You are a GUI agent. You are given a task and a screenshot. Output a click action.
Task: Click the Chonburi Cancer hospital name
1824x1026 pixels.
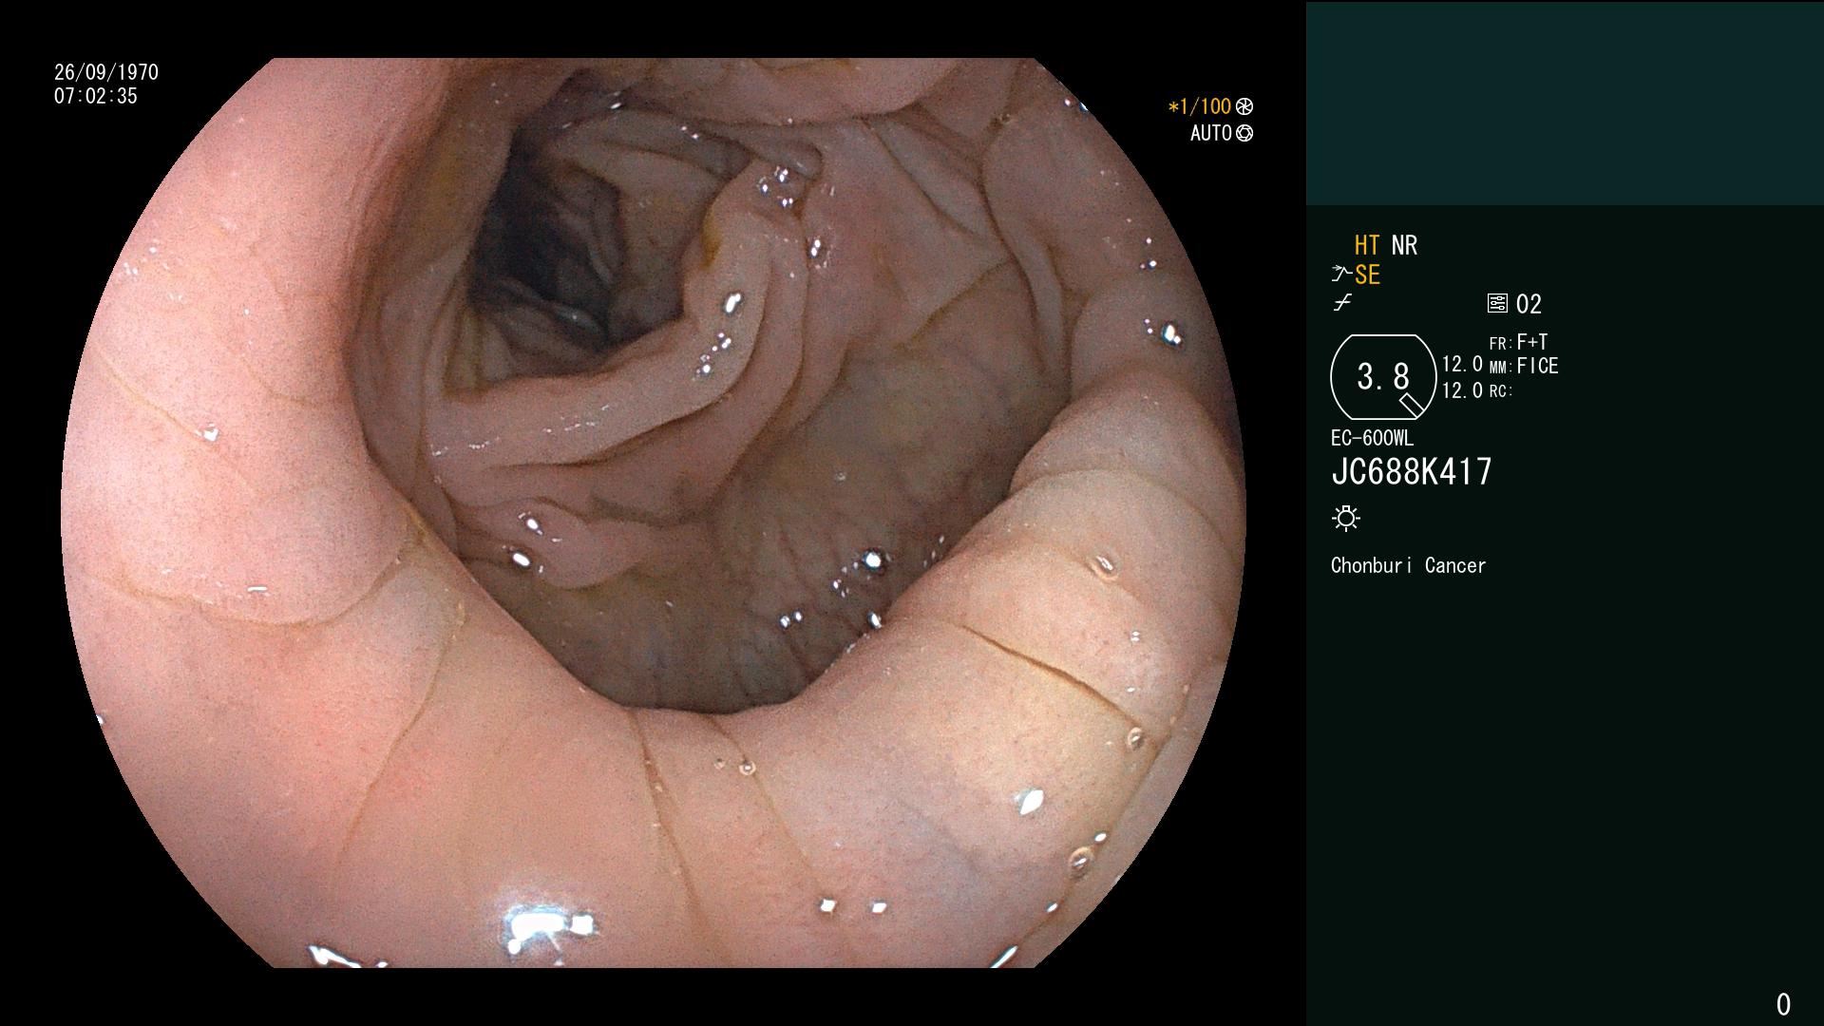point(1408,566)
